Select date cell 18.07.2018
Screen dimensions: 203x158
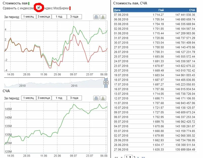121,80
